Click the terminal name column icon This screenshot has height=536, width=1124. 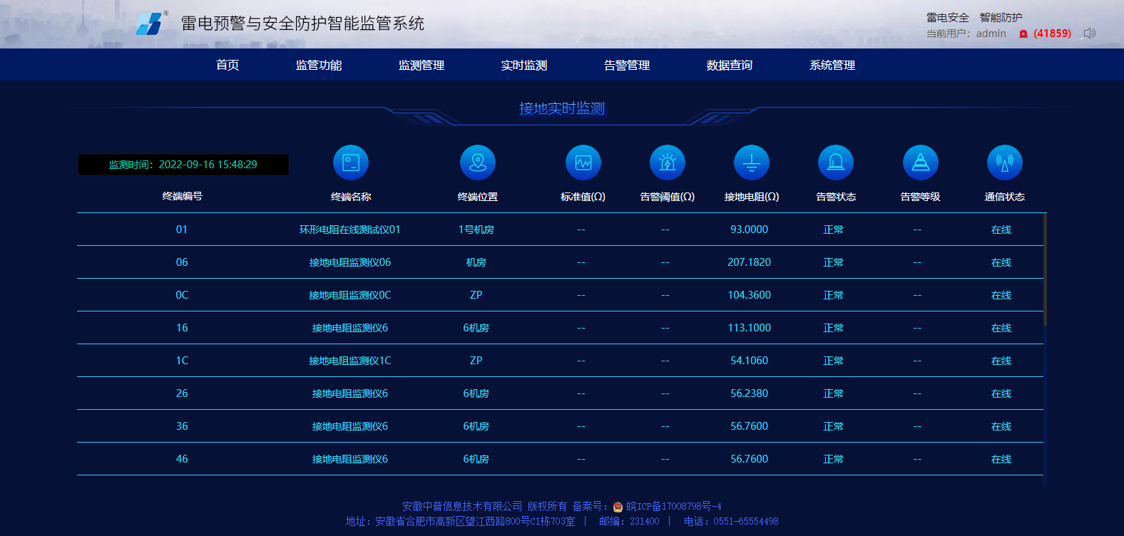tap(351, 163)
